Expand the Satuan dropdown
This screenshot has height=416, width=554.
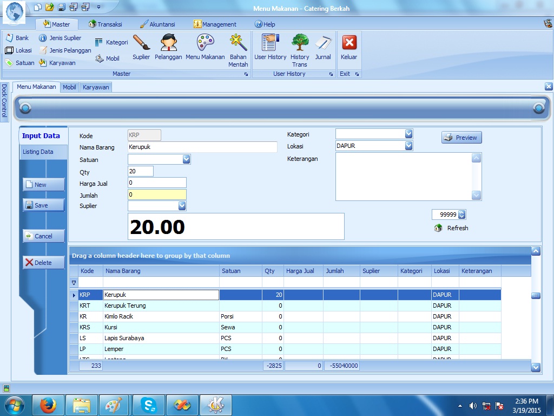(186, 159)
